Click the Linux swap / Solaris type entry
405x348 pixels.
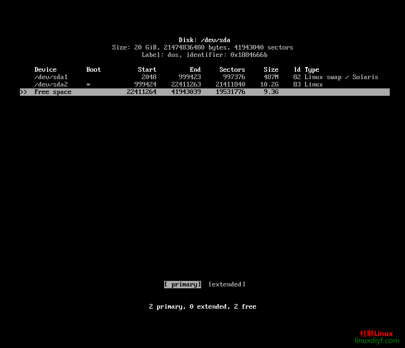[341, 77]
